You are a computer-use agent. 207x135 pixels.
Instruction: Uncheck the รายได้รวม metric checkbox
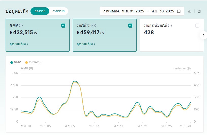pos(130,25)
